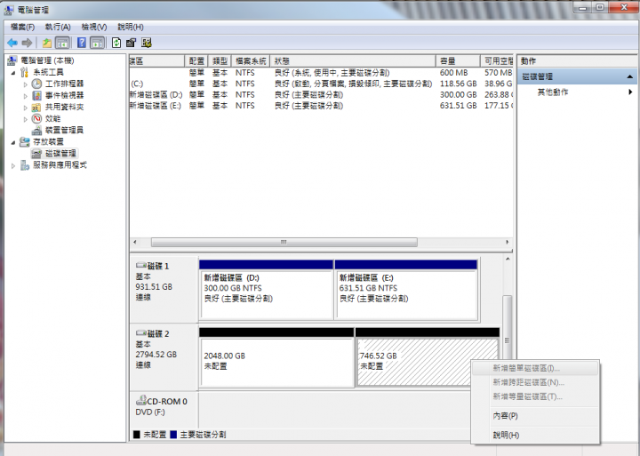Click the 容量 column header

point(458,61)
